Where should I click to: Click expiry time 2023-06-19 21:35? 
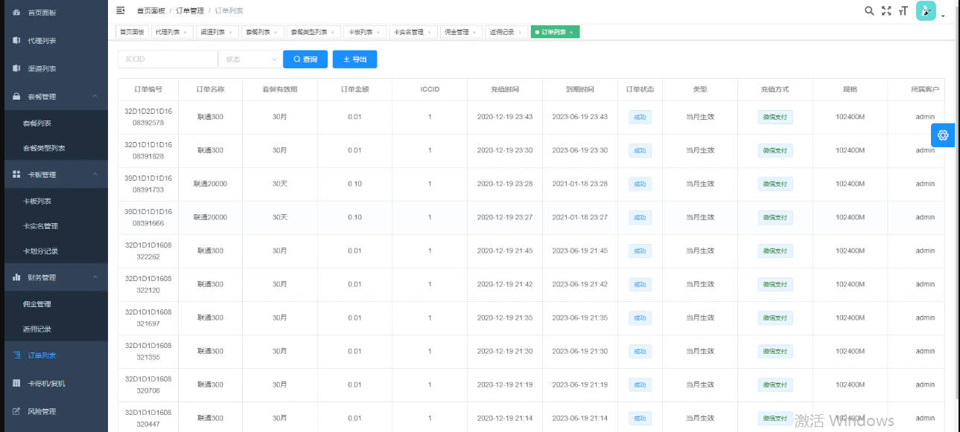pyautogui.click(x=580, y=317)
